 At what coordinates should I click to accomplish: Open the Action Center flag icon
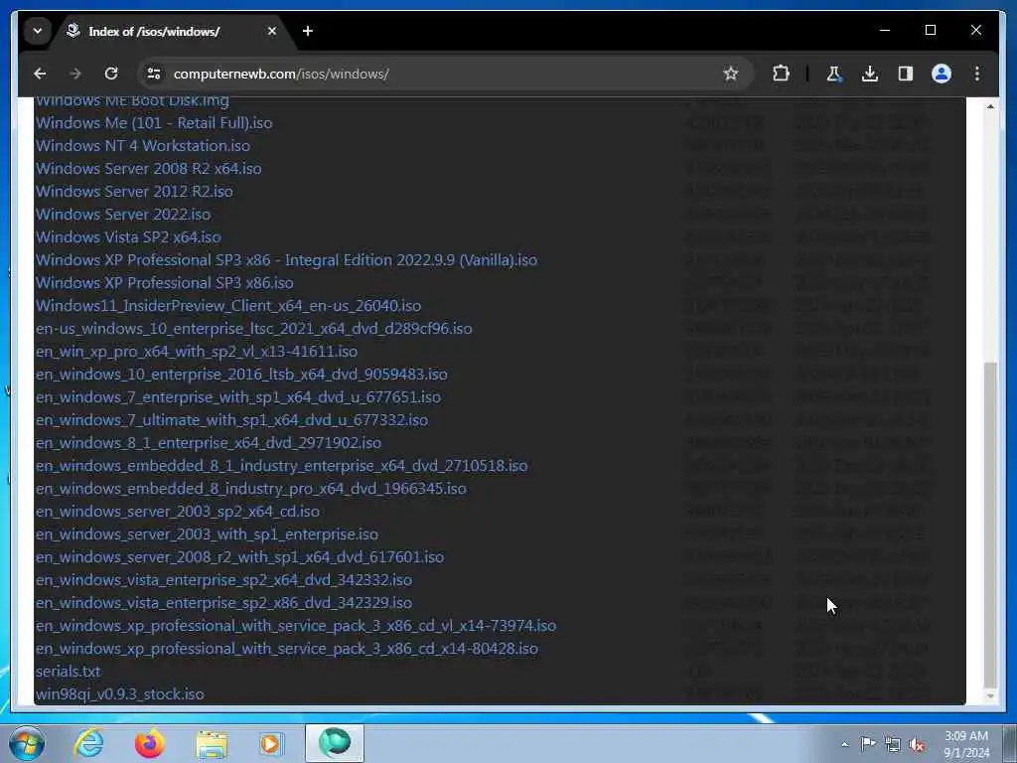click(868, 743)
